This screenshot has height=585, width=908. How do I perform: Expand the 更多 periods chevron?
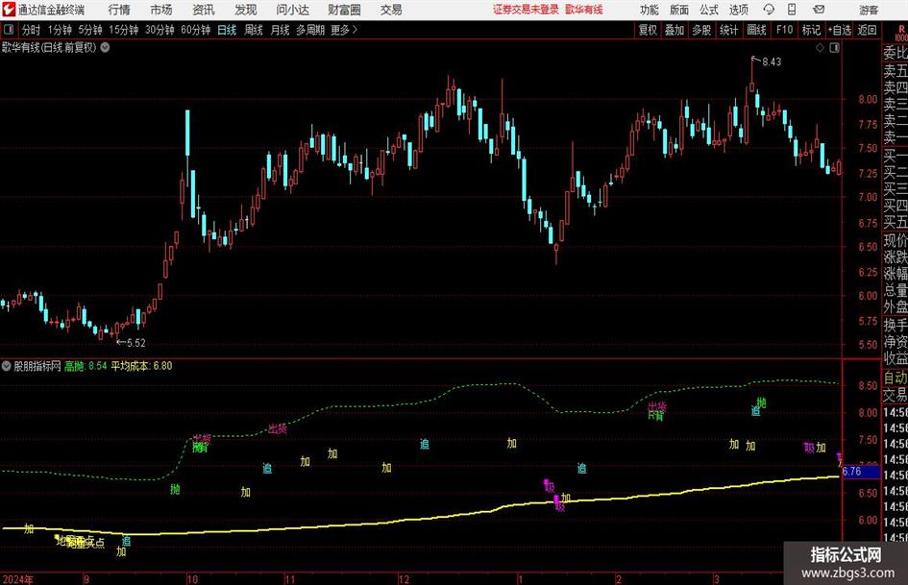pos(355,30)
